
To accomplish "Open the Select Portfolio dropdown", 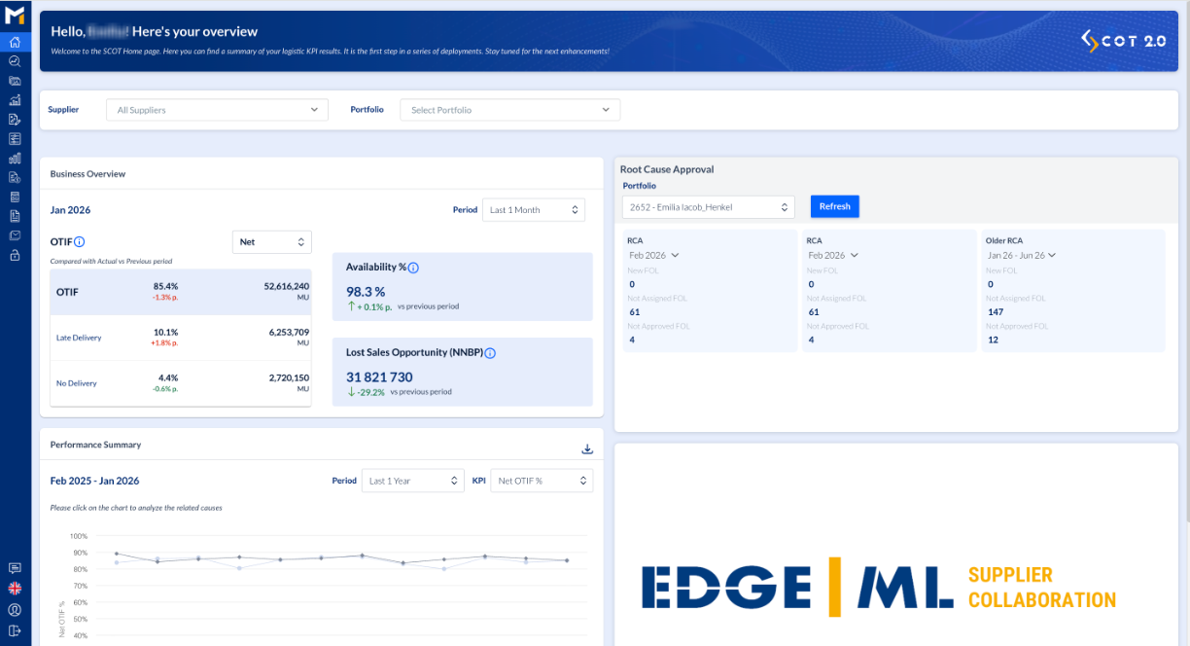I will pos(510,110).
